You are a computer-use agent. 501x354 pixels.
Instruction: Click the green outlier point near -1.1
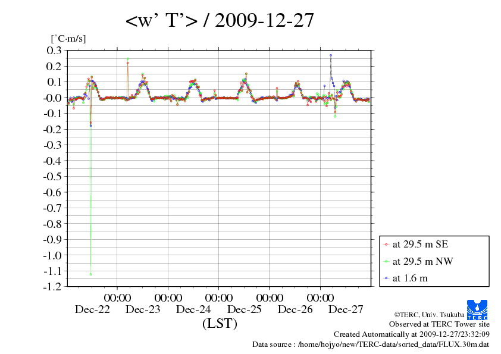pyautogui.click(x=91, y=274)
